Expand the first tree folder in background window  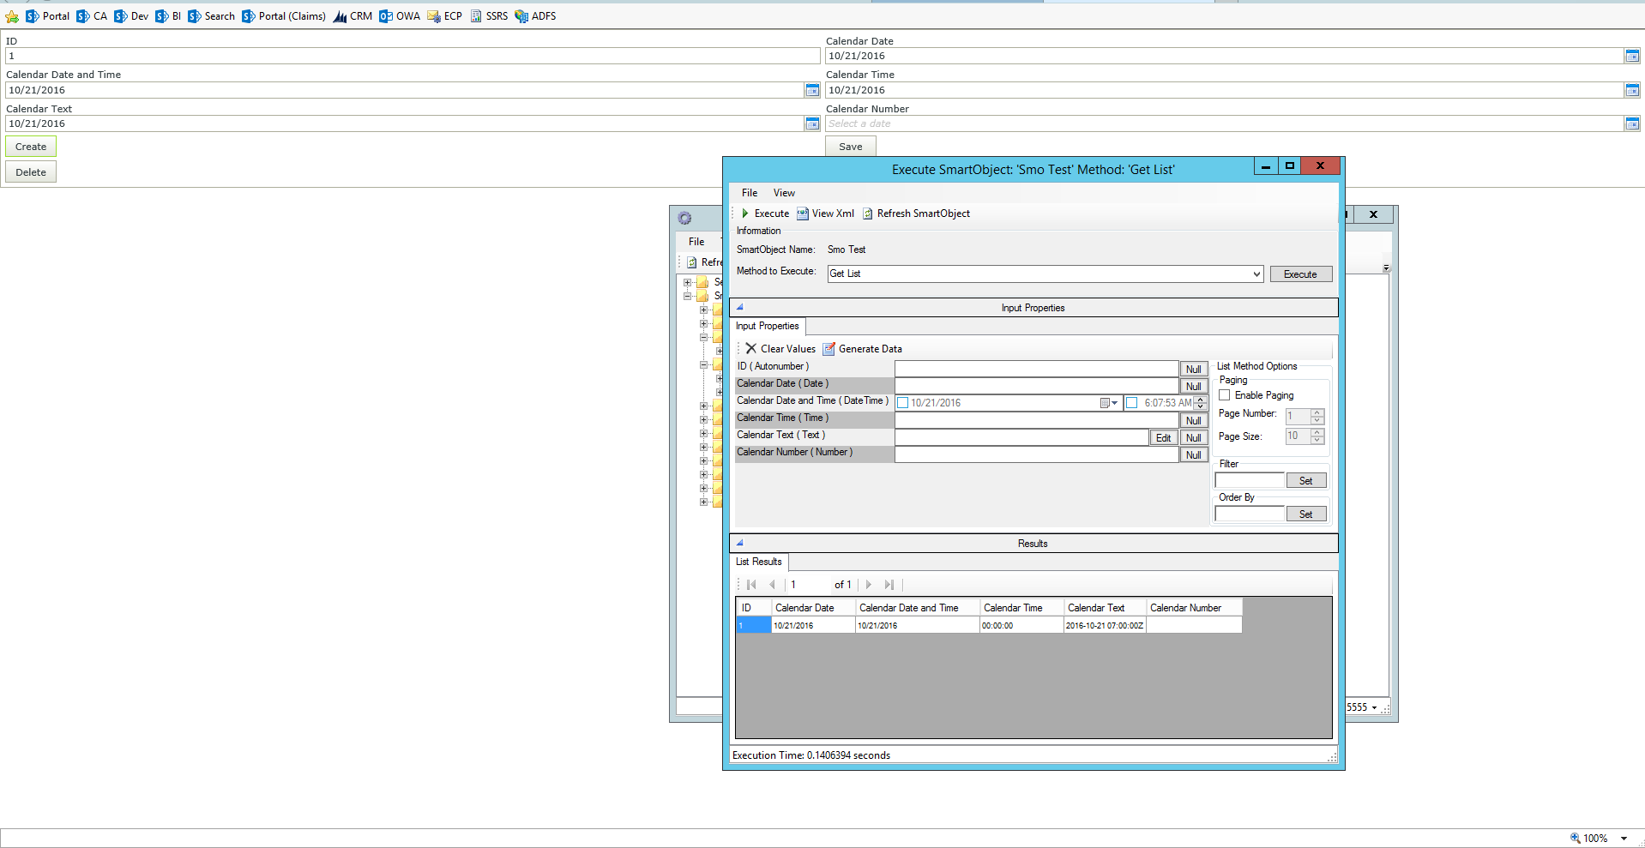[687, 282]
